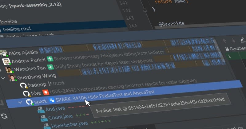
Task: Click the green plus icon on Wenchen Fan's row
Action: 50,67
